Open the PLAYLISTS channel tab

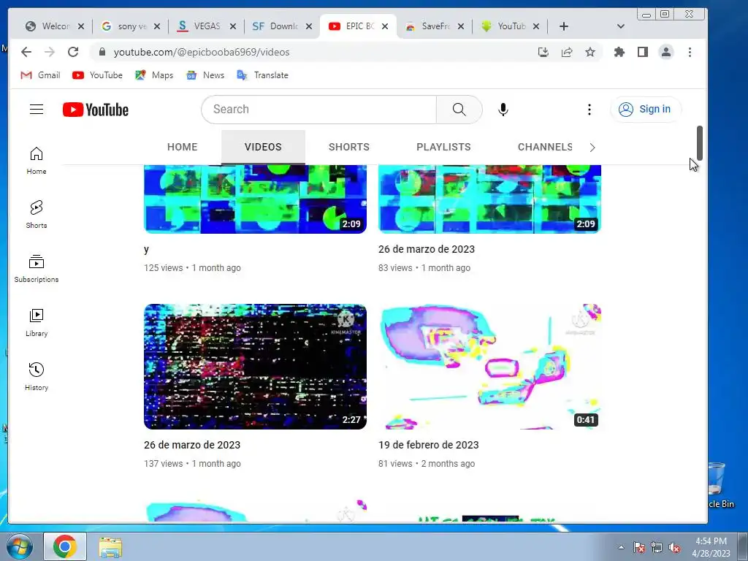click(443, 147)
